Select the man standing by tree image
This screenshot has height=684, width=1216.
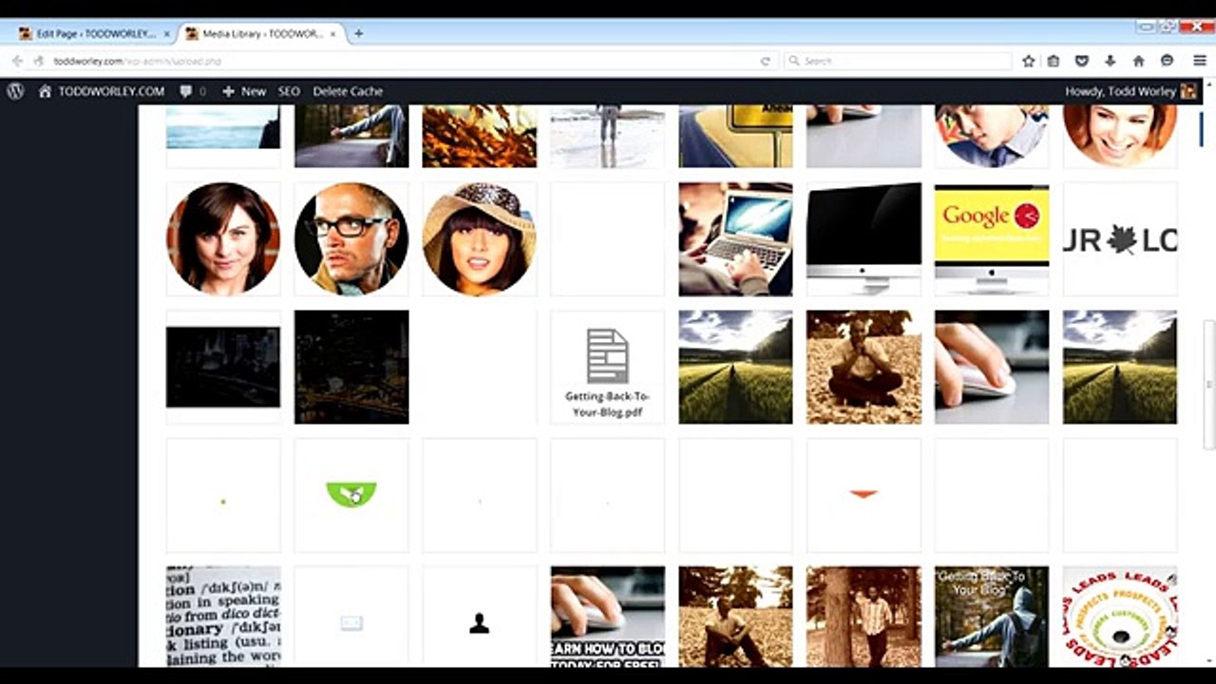[x=864, y=617]
